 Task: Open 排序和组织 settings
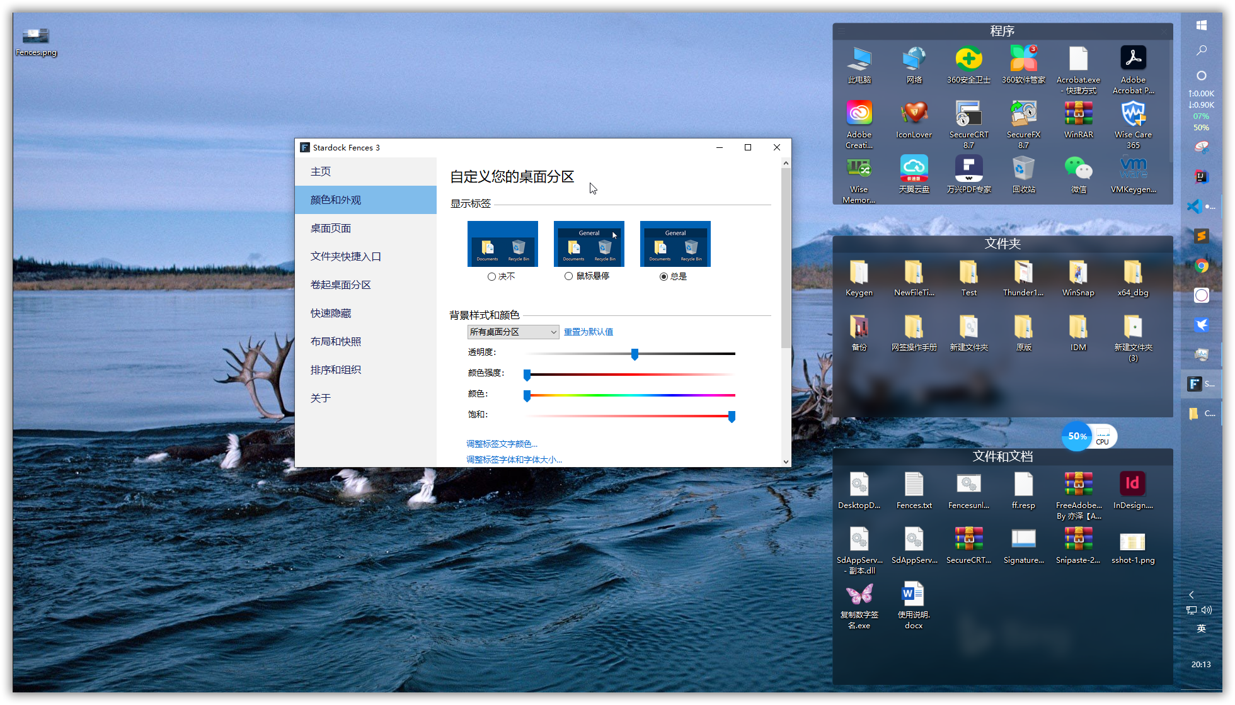(365, 369)
